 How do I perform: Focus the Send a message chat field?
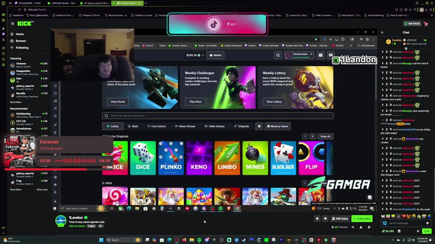click(406, 223)
